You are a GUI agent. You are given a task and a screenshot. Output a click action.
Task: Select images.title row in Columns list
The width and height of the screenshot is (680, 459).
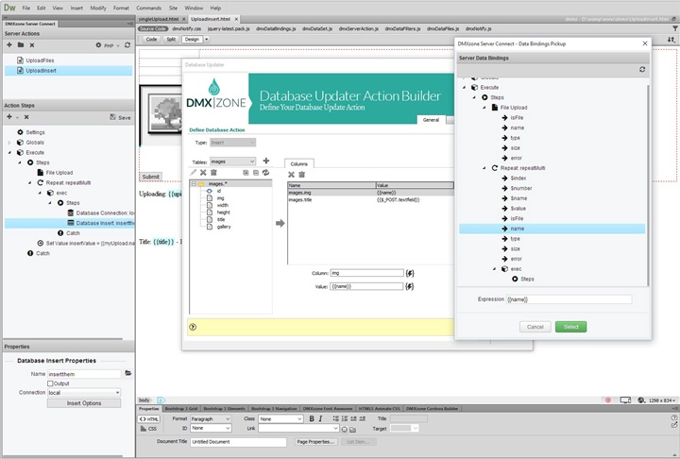click(370, 200)
